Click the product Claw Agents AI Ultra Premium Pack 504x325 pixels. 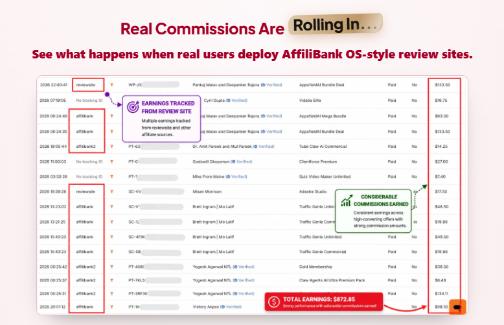pyautogui.click(x=332, y=280)
